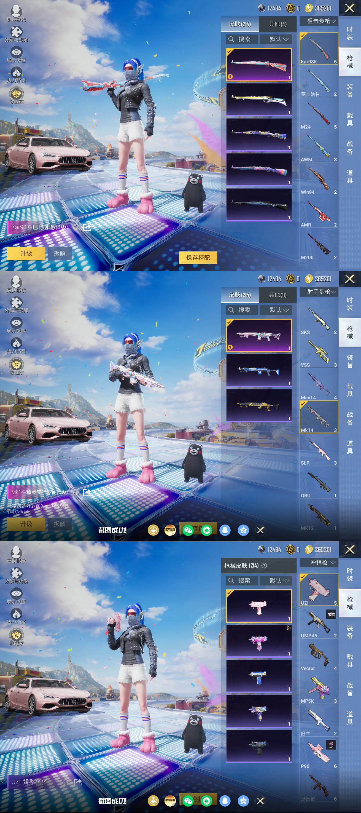Tap 和平精英 community icon on the UZI screen

click(170, 801)
